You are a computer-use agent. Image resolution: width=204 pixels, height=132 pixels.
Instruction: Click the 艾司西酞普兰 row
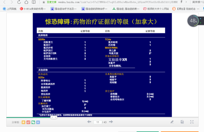click(51, 59)
